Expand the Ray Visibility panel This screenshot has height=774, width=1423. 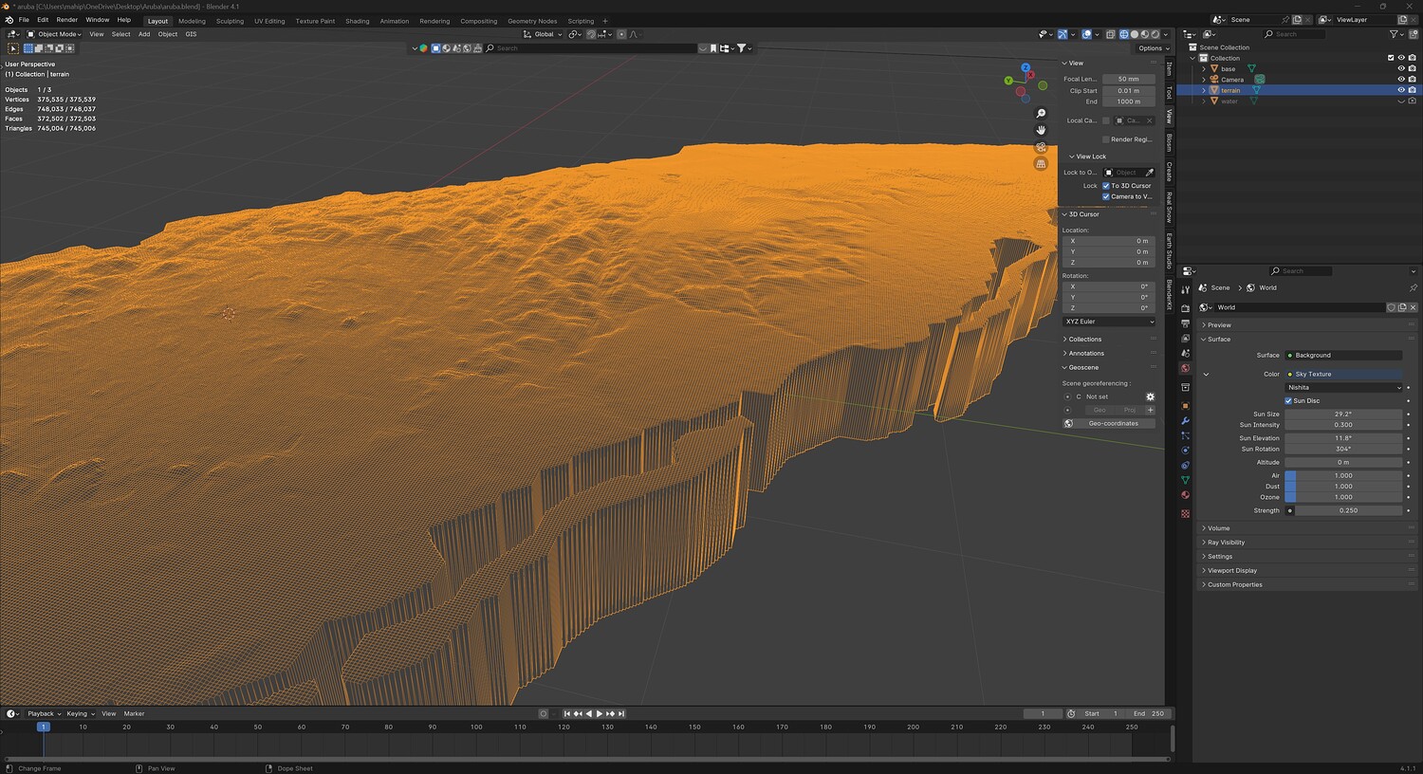(1226, 543)
